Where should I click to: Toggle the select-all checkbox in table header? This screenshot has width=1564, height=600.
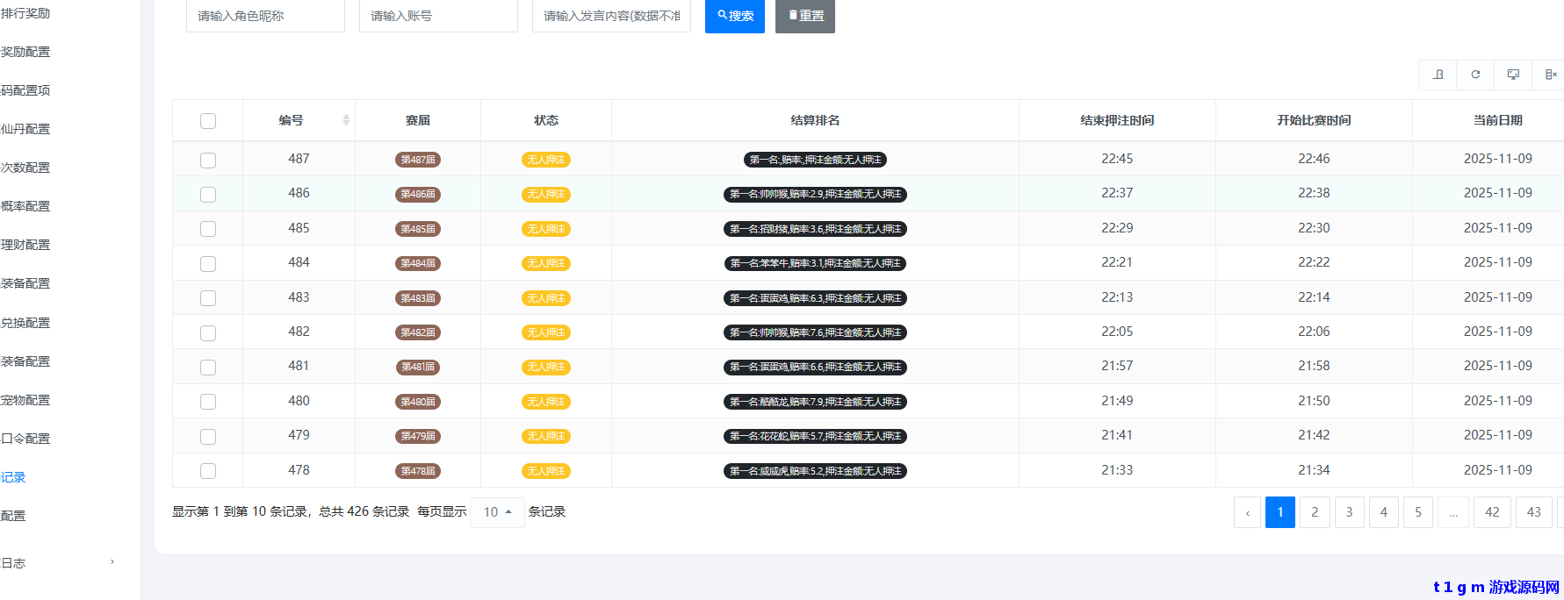(x=208, y=121)
